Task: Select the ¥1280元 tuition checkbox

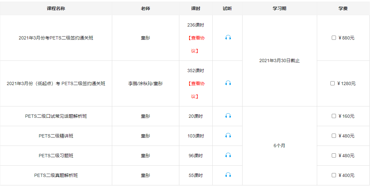Action: click(332, 83)
